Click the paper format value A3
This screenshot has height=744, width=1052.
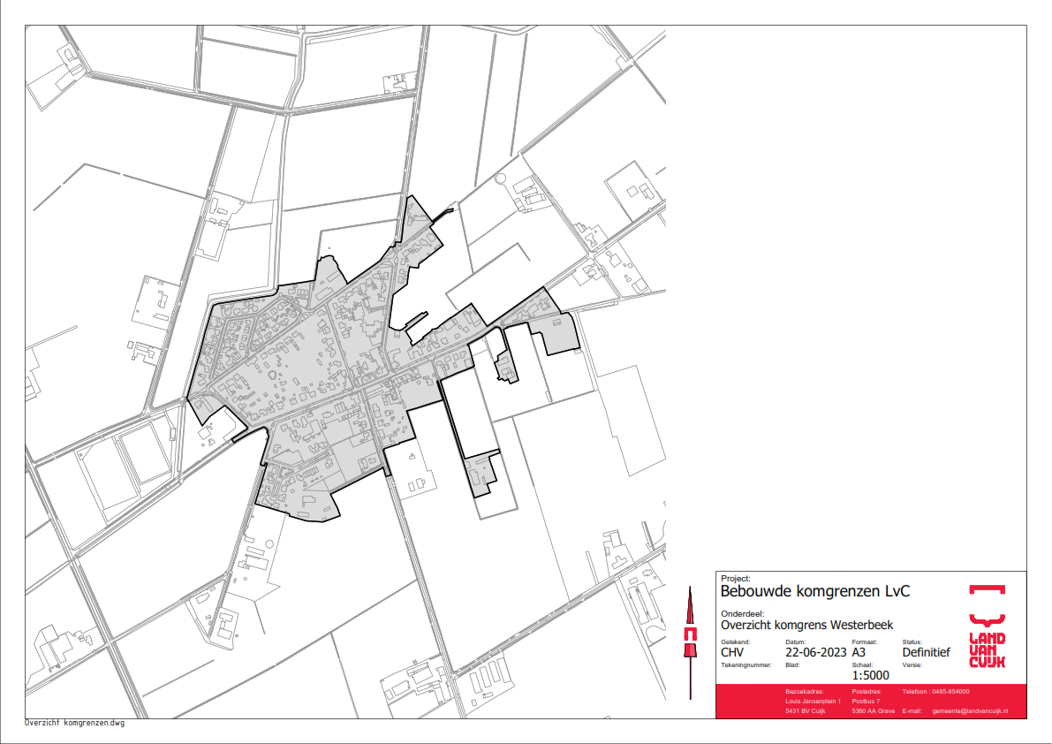point(860,653)
